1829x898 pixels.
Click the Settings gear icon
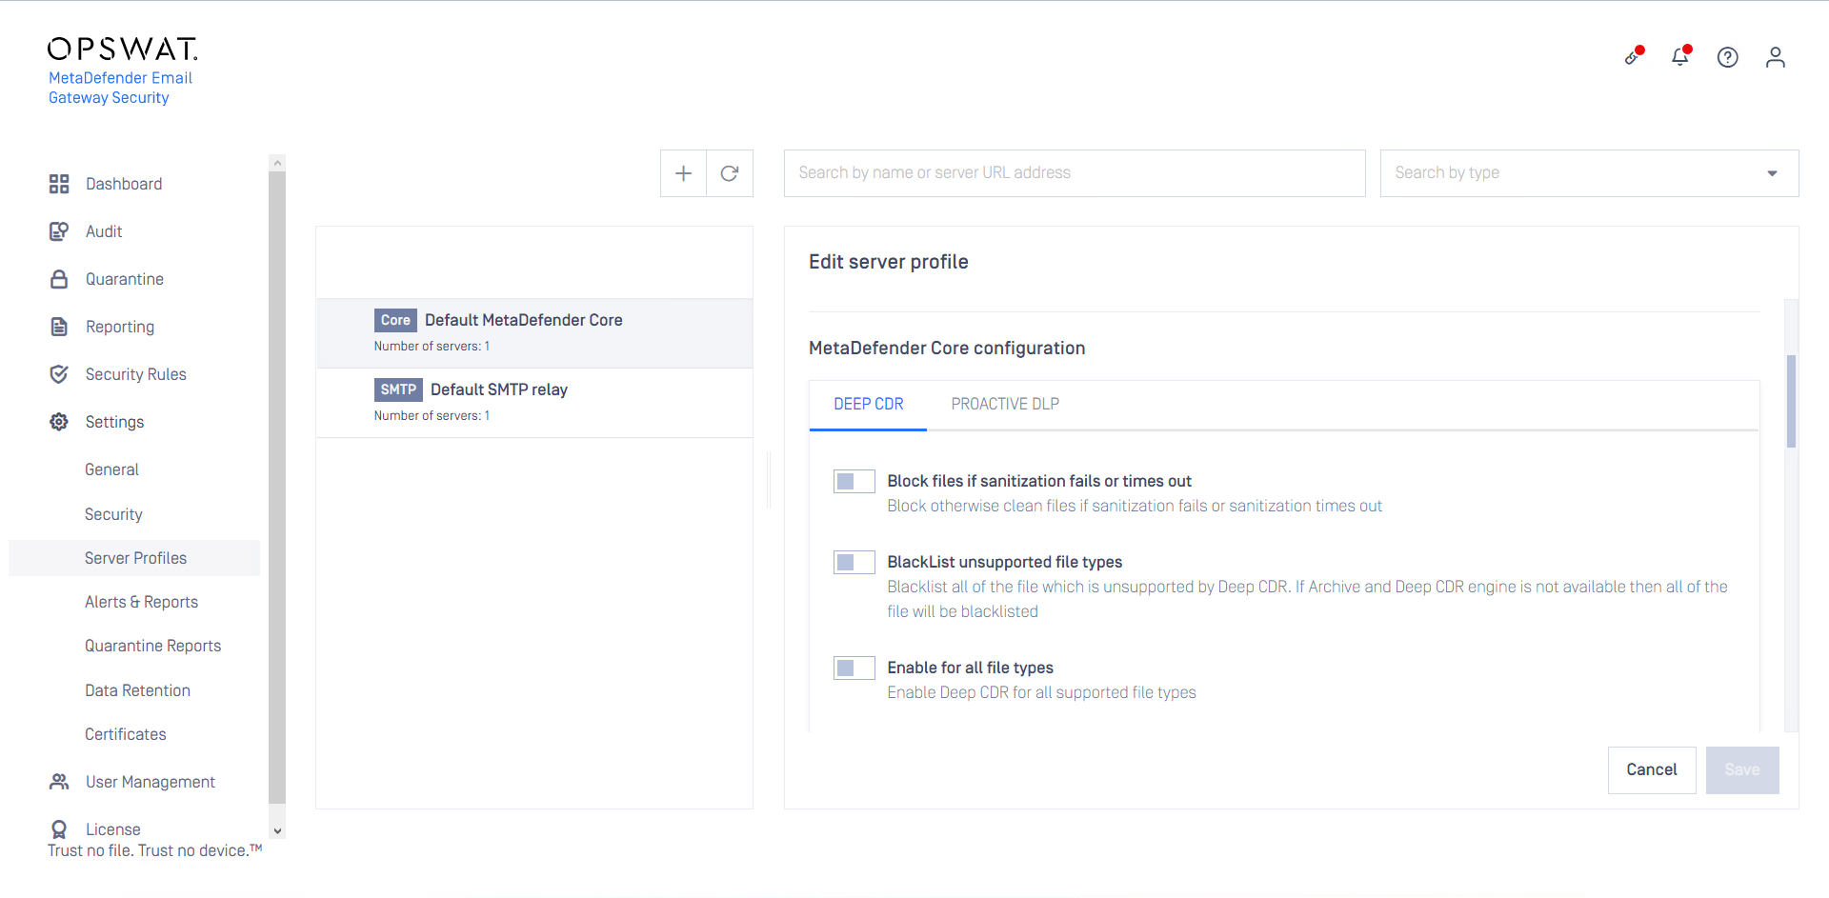(x=59, y=422)
